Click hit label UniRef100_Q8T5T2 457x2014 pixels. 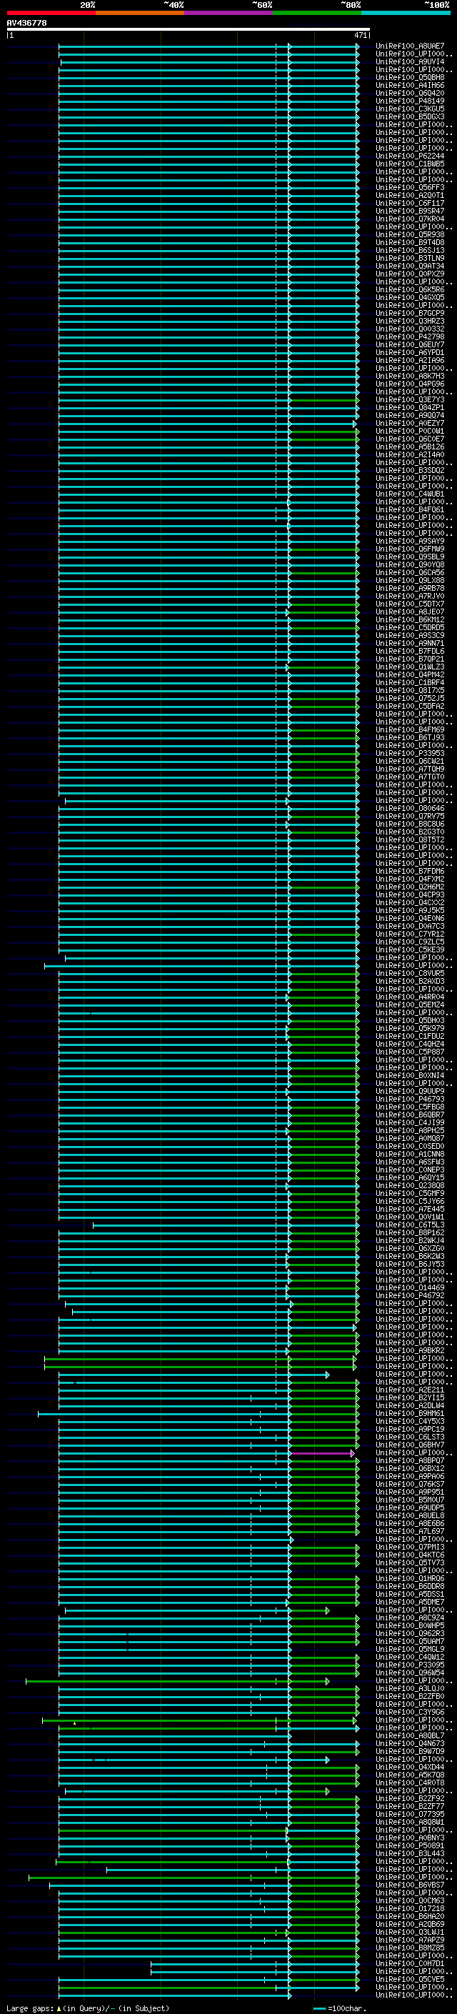[x=410, y=839]
